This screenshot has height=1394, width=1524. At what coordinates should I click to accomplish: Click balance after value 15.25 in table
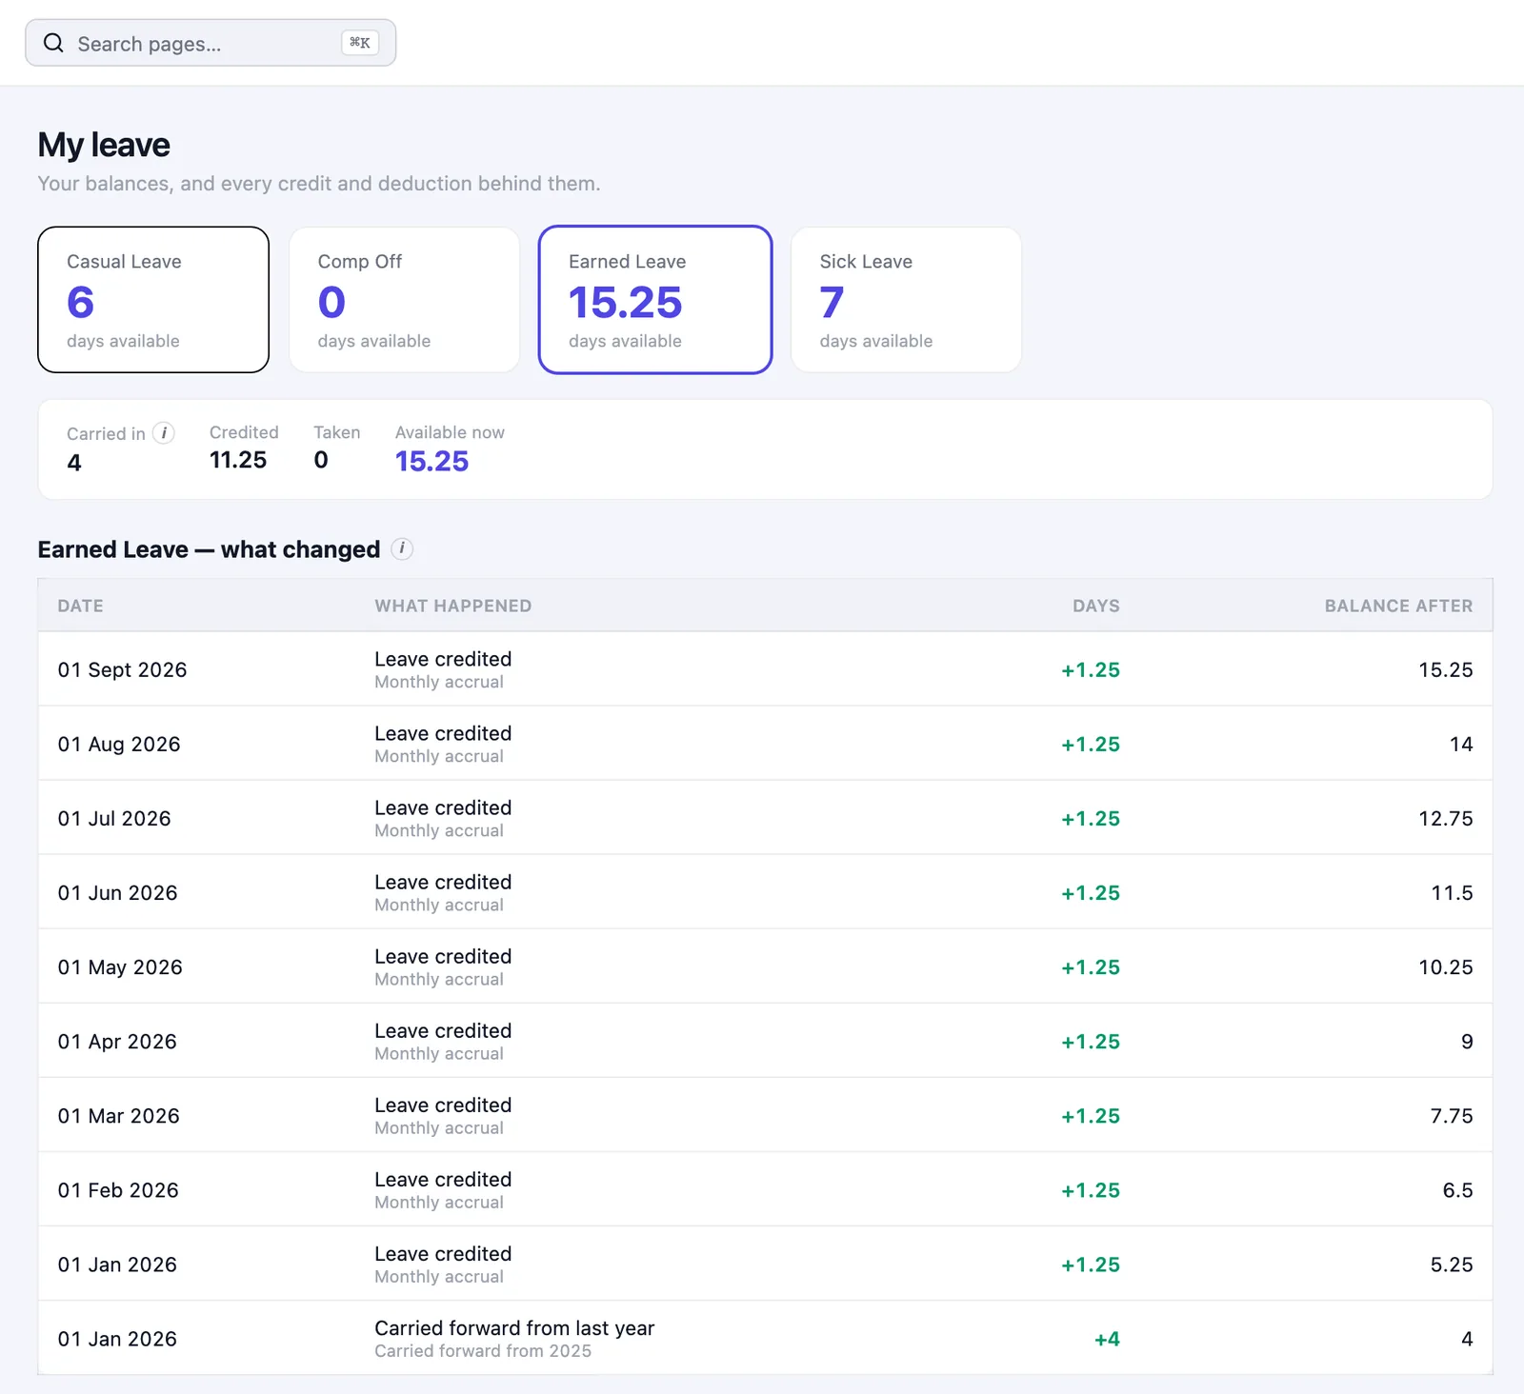pos(1446,669)
